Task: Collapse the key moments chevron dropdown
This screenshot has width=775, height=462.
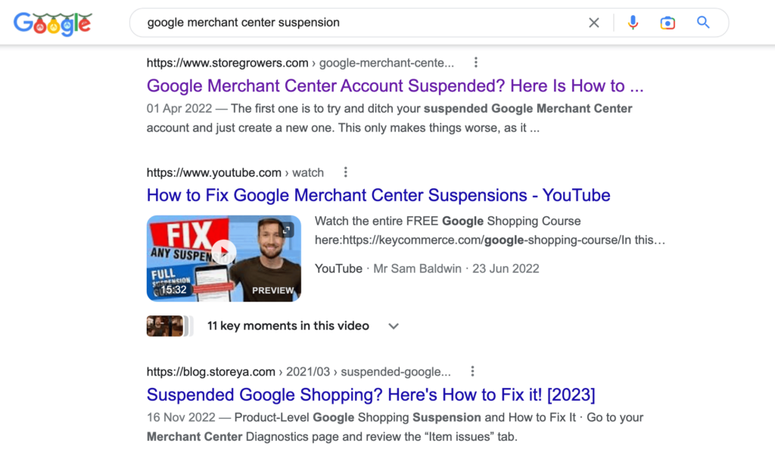Action: click(x=393, y=326)
